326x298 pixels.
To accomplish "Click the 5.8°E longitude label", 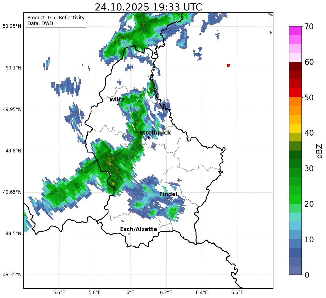I will coord(95,292).
